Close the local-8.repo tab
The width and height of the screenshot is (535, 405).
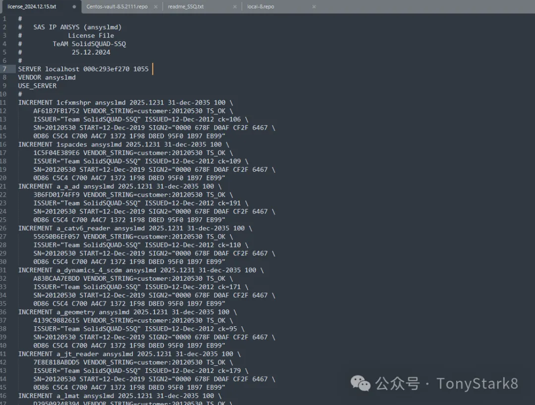pyautogui.click(x=314, y=7)
